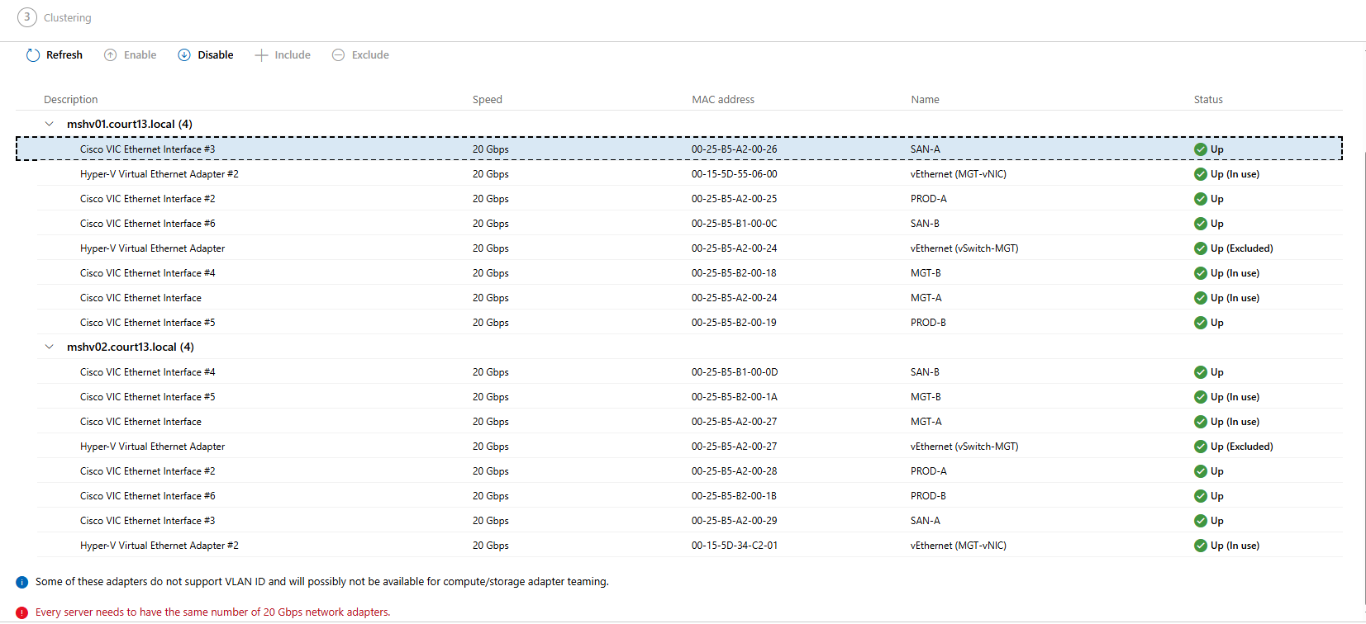Click the 20 Gbps adapters error message
1366x624 pixels.
(213, 612)
